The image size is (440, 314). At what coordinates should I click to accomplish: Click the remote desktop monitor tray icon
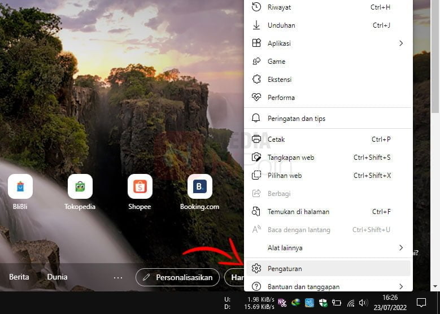click(x=309, y=303)
